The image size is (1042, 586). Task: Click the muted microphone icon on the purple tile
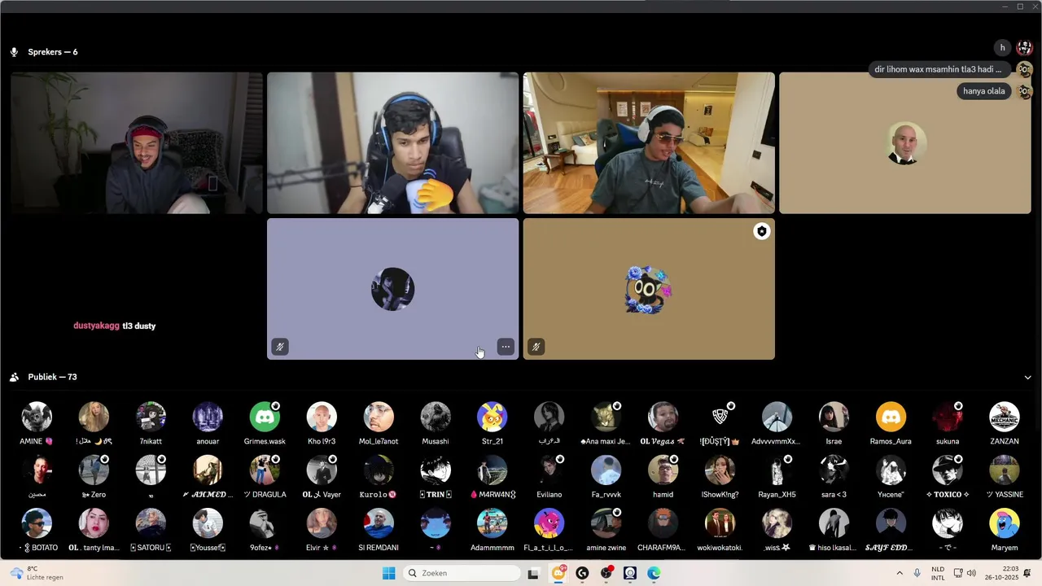pyautogui.click(x=280, y=347)
